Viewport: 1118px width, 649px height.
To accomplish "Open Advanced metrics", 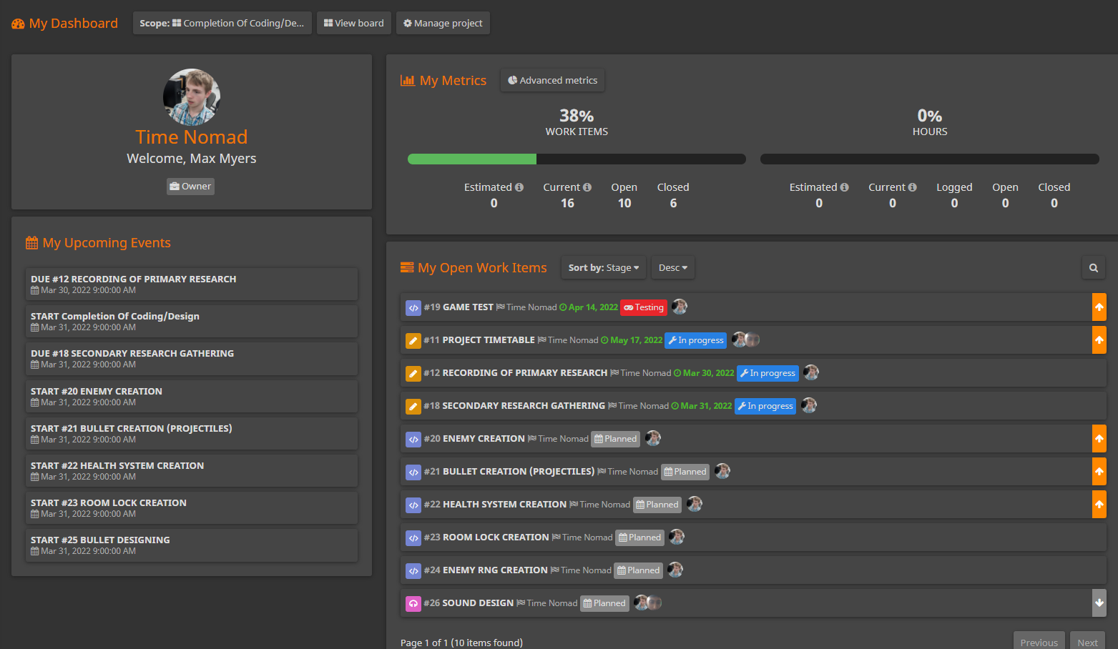I will coord(552,81).
